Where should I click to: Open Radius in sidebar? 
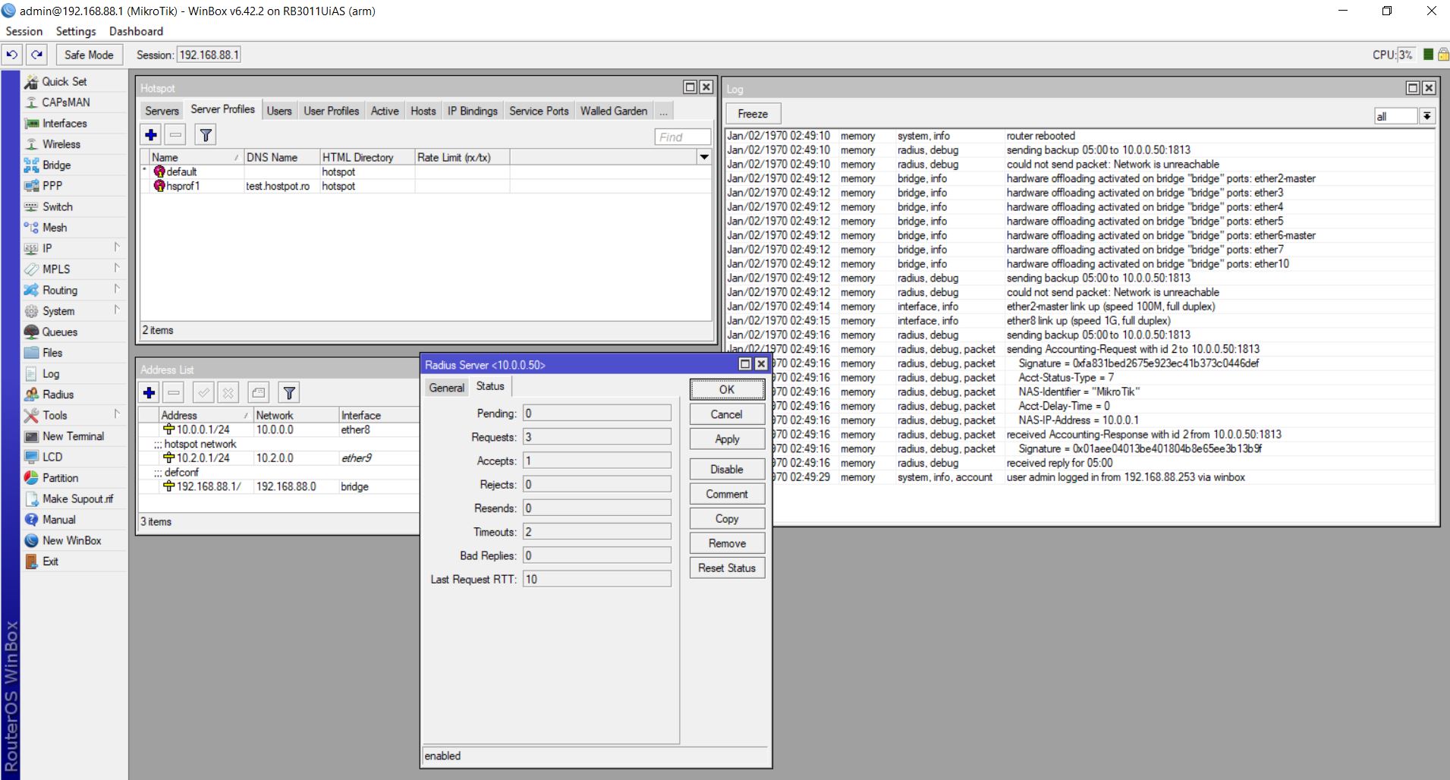click(58, 395)
